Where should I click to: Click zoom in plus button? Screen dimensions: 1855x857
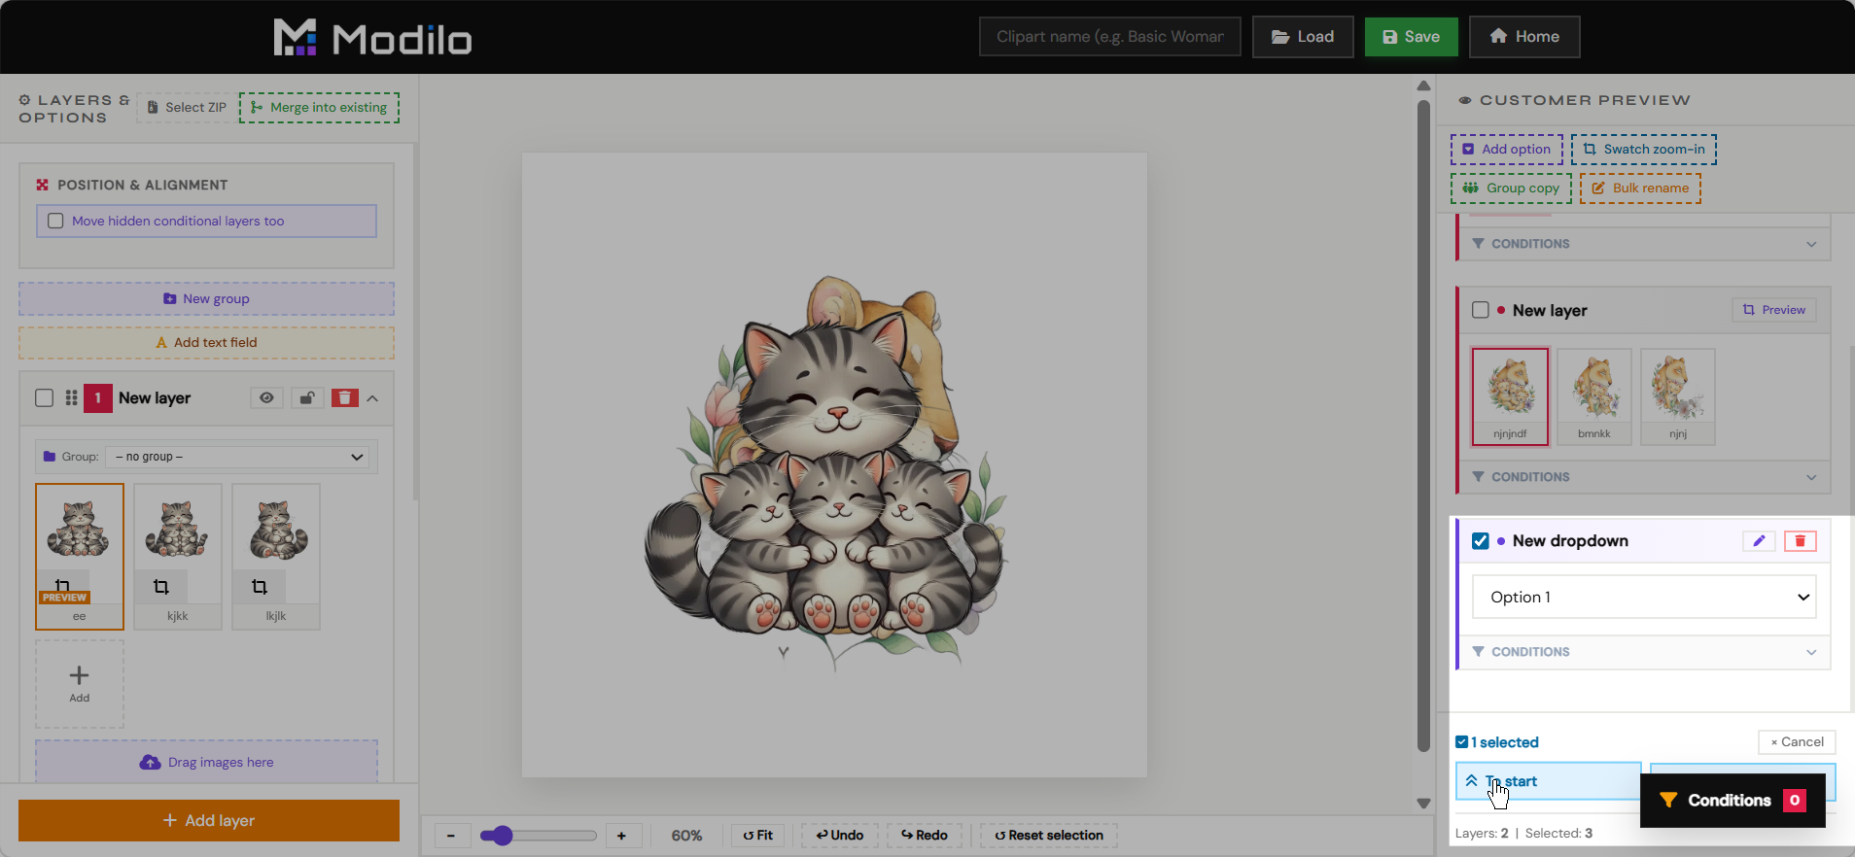coord(621,836)
